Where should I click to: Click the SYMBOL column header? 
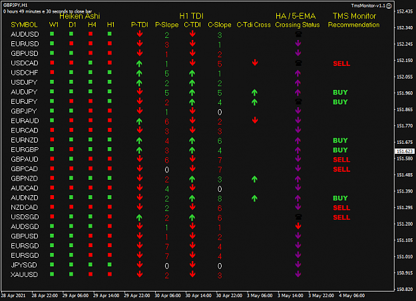coord(24,25)
